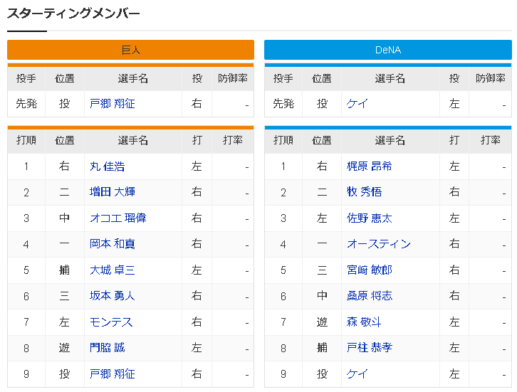The height and width of the screenshot is (392, 517).
Task: Open player 増田 大輝 profile link
Action: coord(112,192)
